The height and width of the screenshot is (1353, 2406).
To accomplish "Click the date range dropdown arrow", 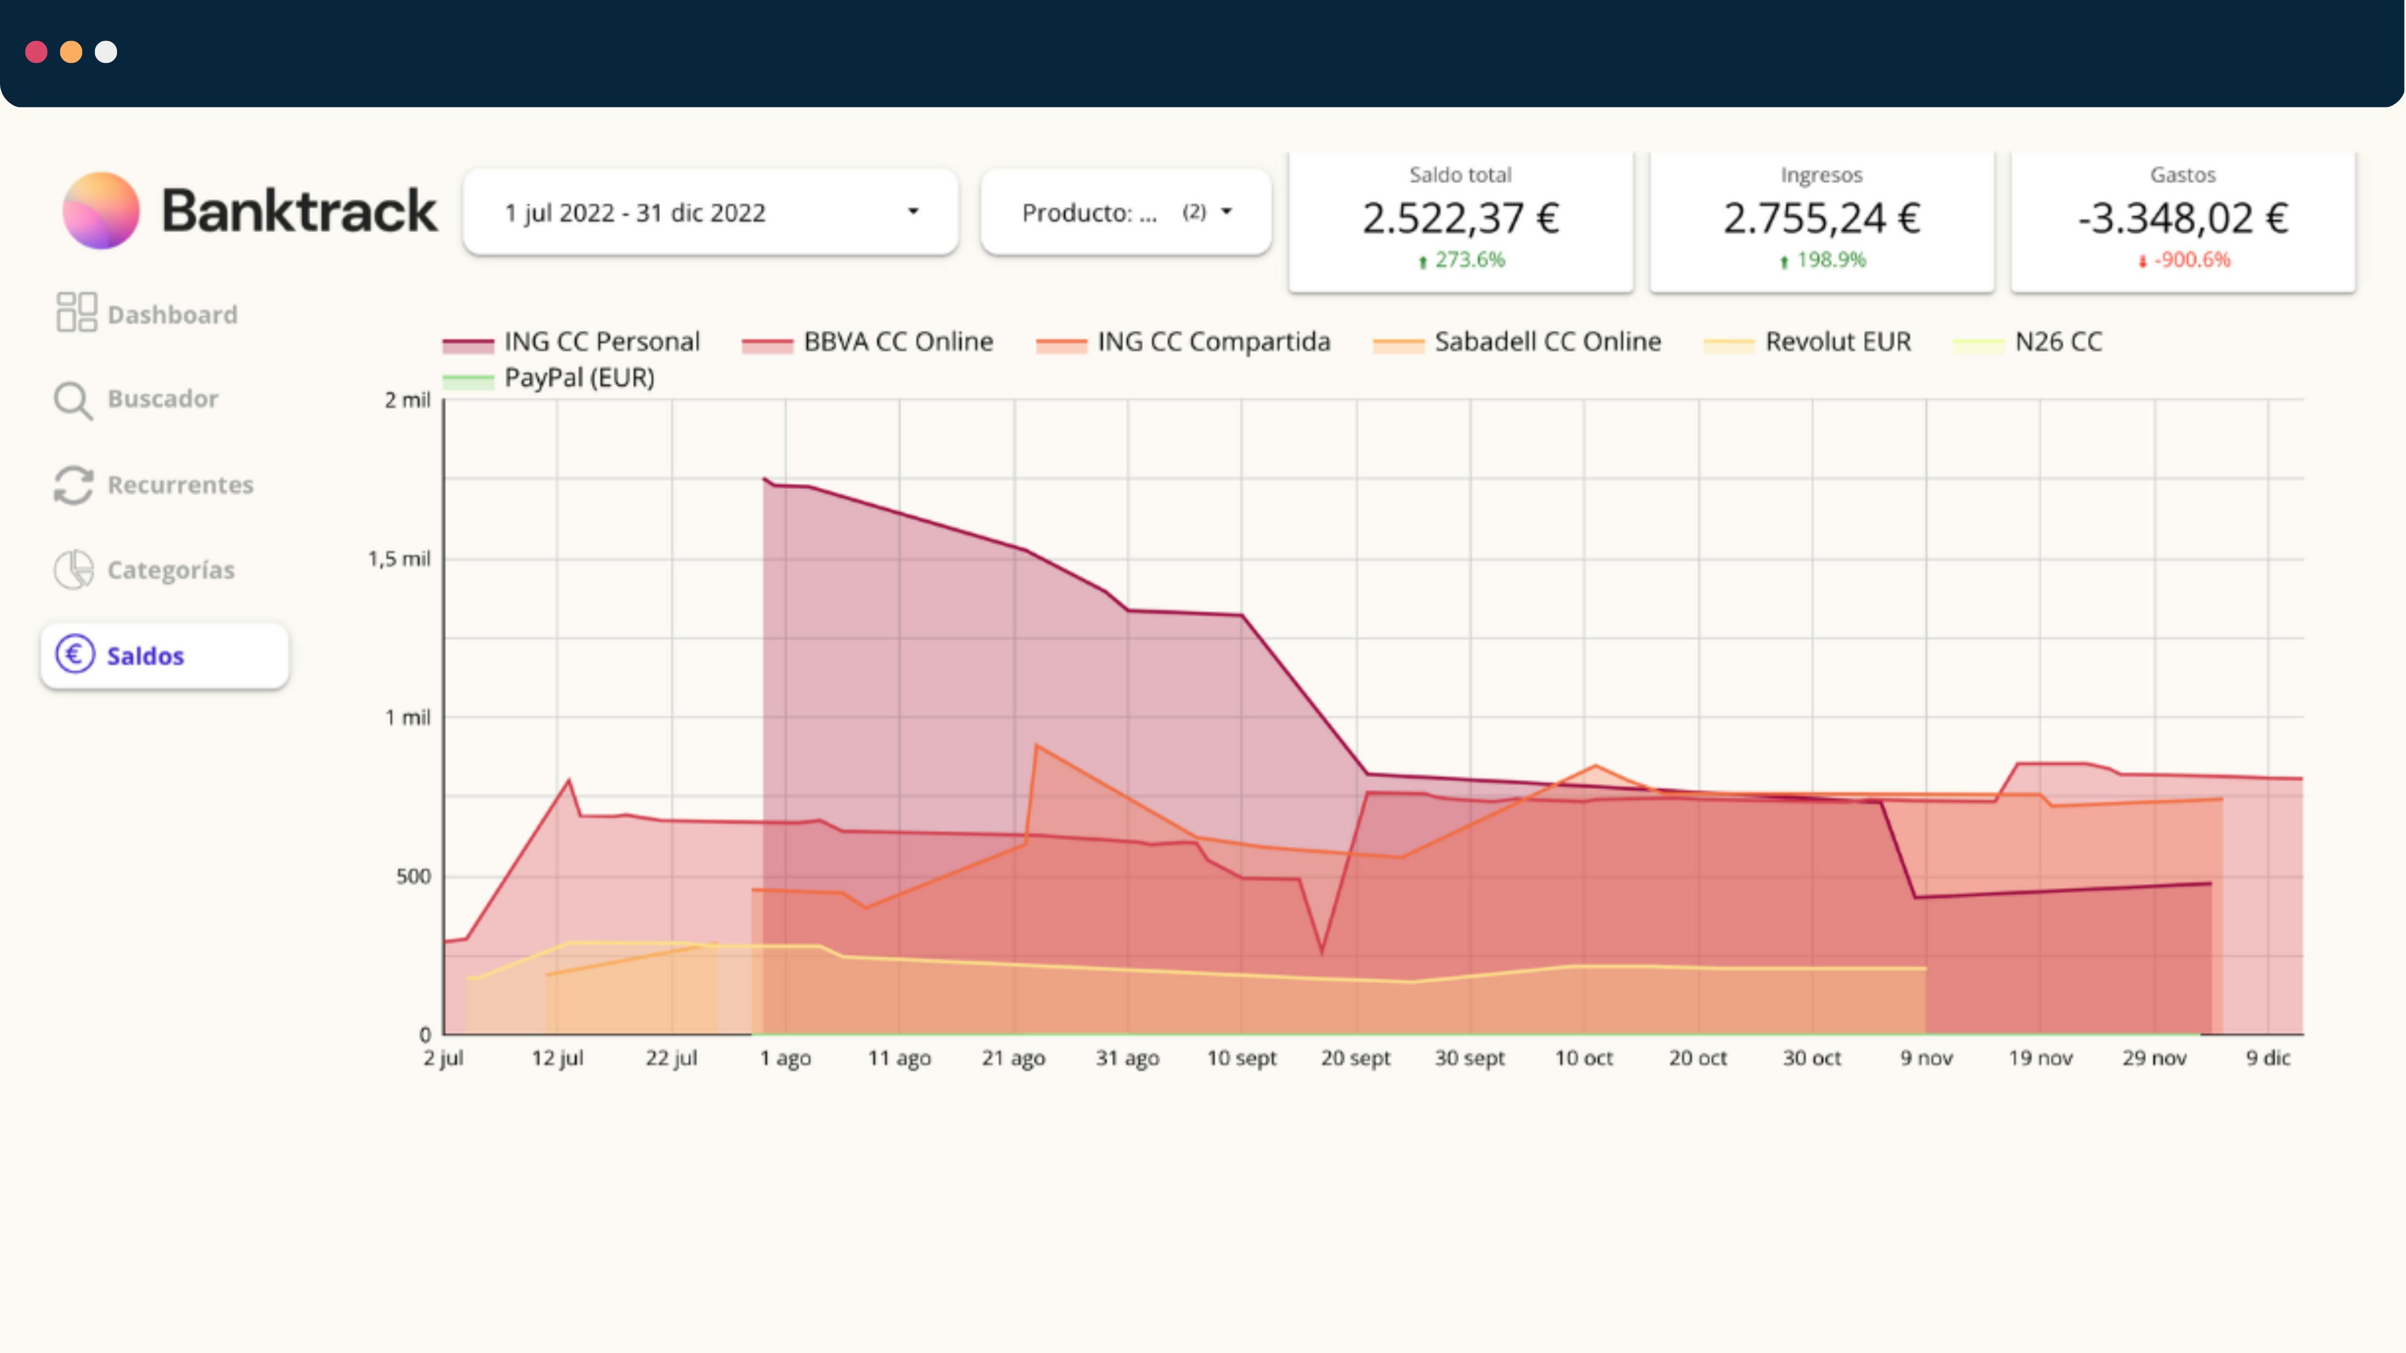I will point(913,212).
